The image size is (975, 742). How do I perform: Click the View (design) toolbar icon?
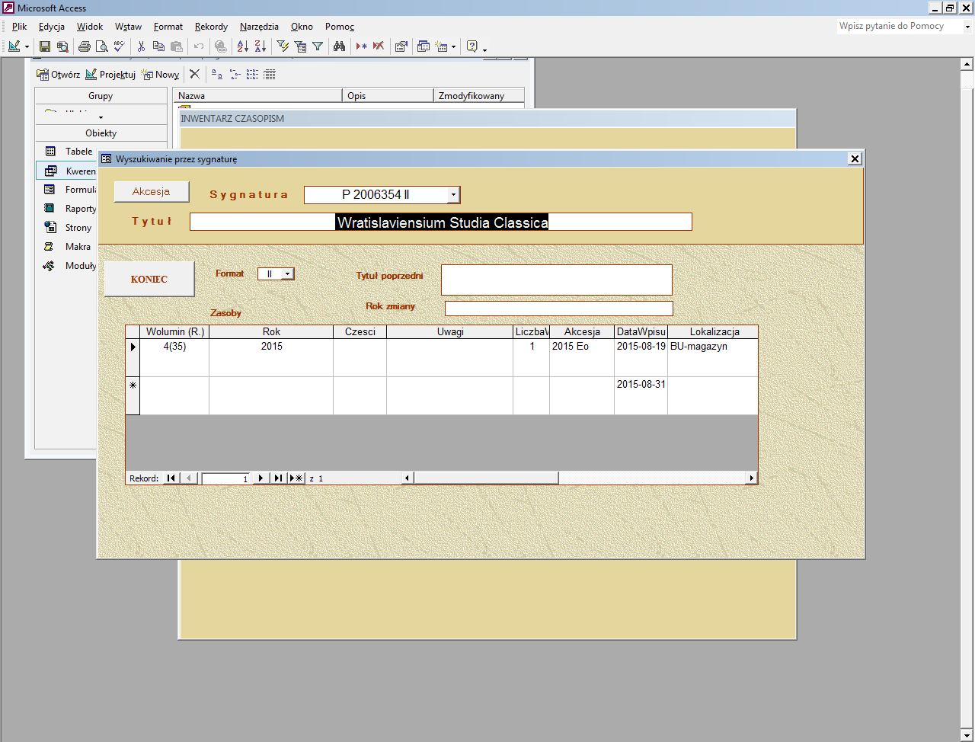(14, 46)
